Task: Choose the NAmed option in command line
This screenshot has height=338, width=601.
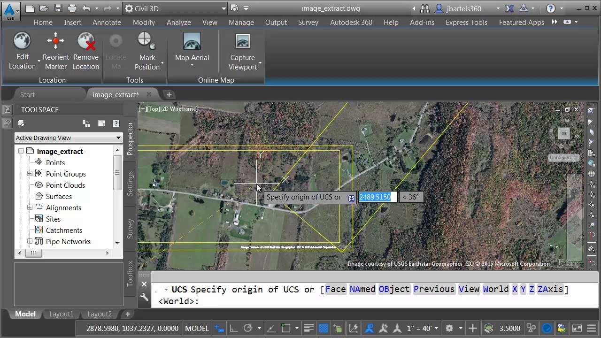Action: tap(362, 289)
